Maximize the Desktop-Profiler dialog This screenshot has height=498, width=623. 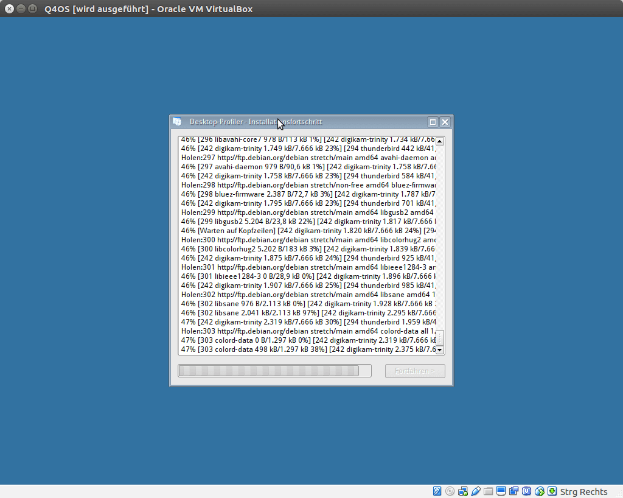(433, 122)
